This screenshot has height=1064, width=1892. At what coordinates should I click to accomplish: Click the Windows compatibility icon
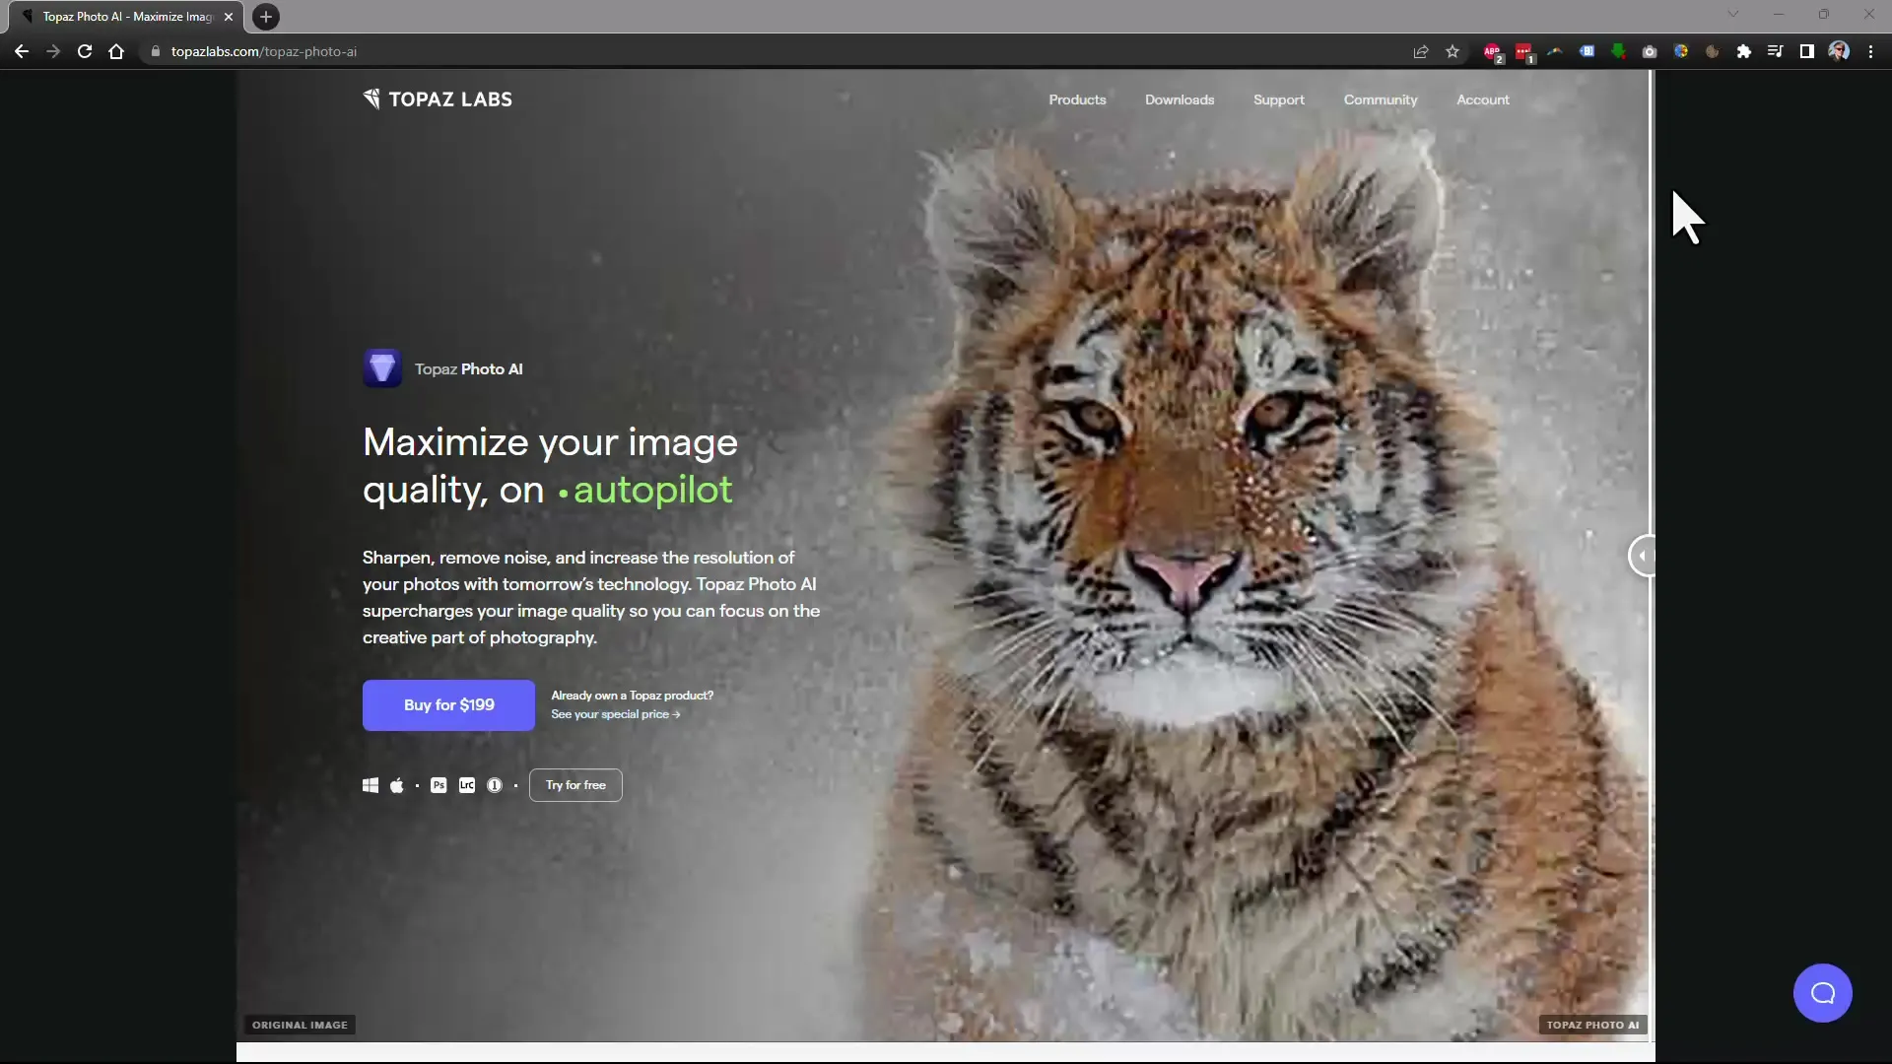click(371, 784)
